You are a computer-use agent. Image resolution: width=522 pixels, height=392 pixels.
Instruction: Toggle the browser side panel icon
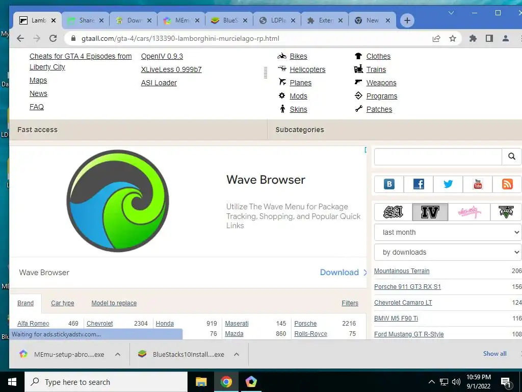coord(489,38)
